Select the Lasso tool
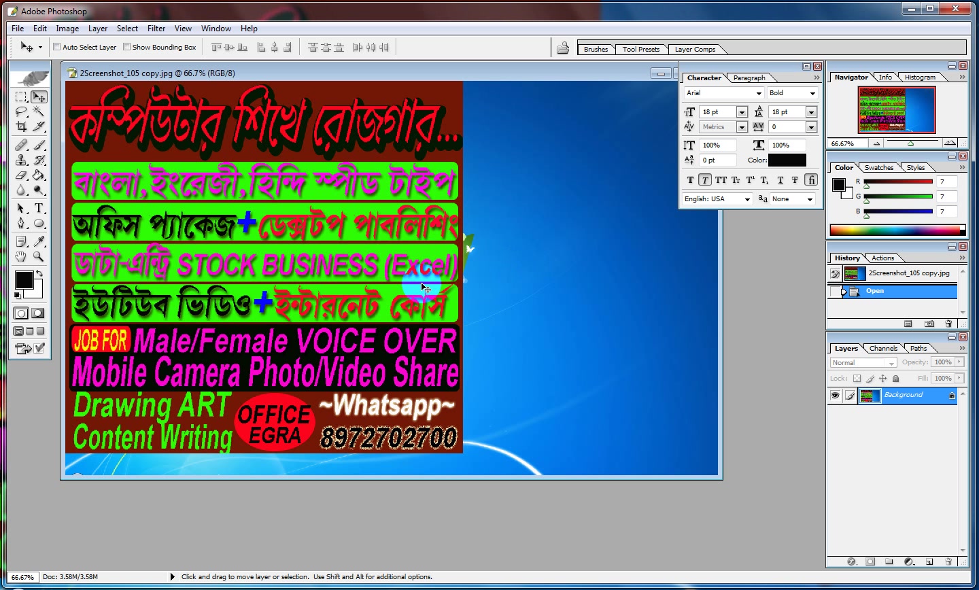This screenshot has height=590, width=979. [x=21, y=111]
